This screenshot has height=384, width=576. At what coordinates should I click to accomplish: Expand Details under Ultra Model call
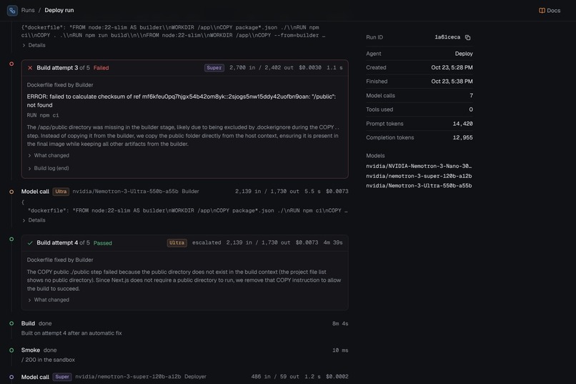[34, 220]
